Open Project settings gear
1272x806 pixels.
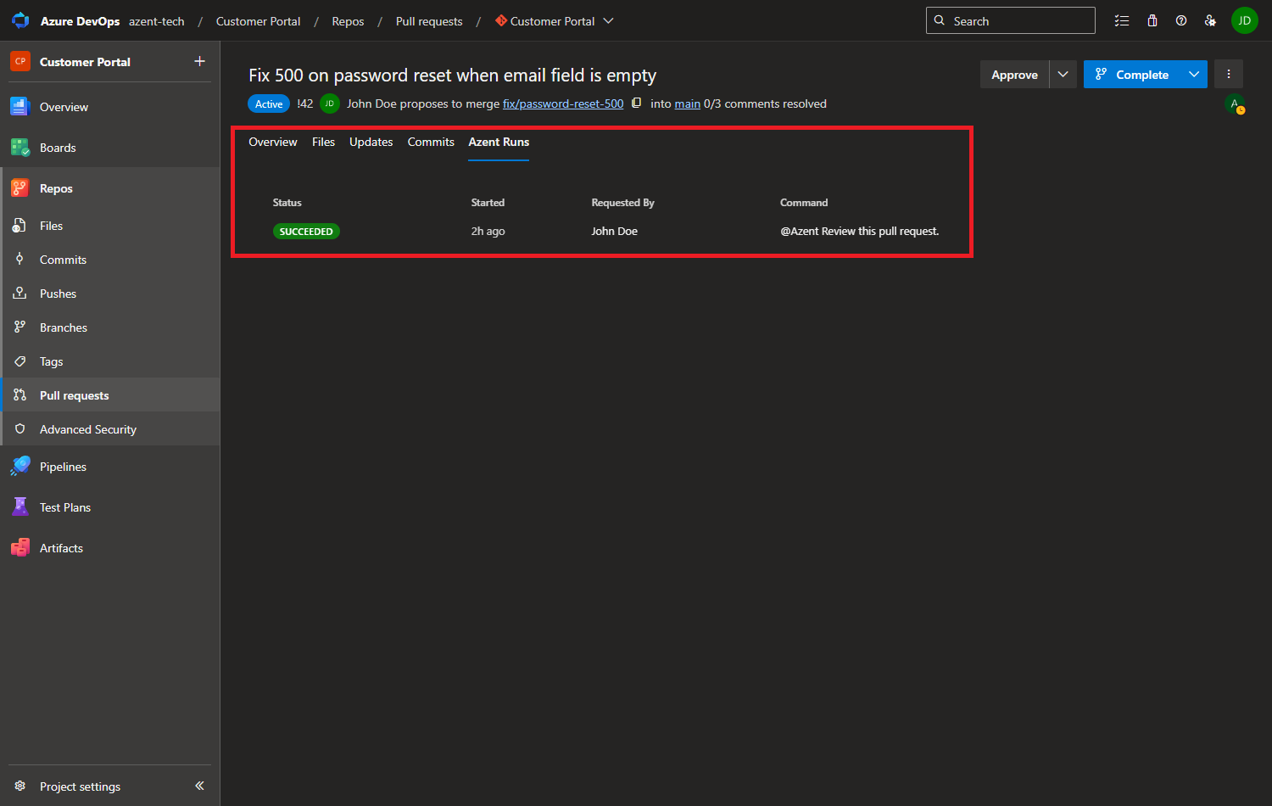click(x=20, y=786)
